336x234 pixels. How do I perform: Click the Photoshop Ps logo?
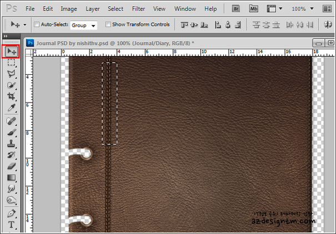pyautogui.click(x=11, y=8)
